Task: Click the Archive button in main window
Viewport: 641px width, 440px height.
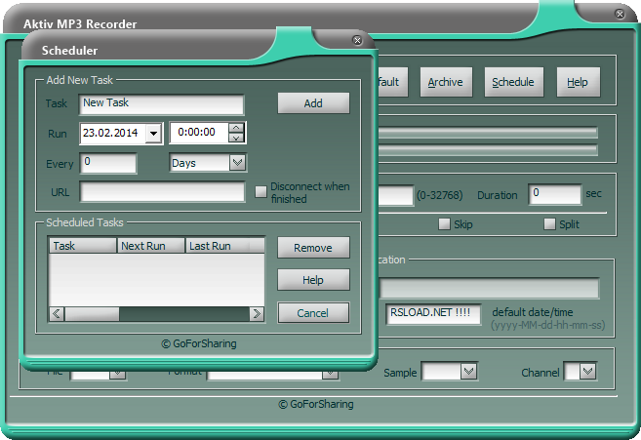Action: click(x=446, y=82)
